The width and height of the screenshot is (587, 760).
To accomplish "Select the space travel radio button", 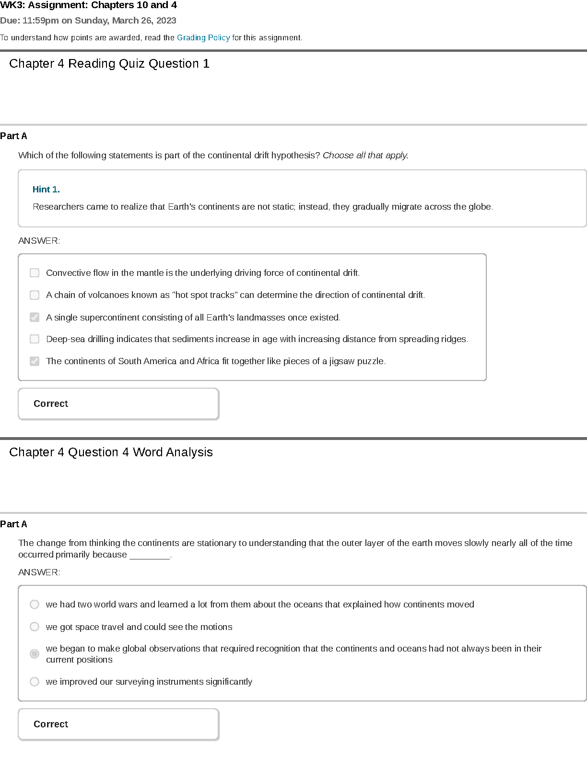I will point(35,627).
